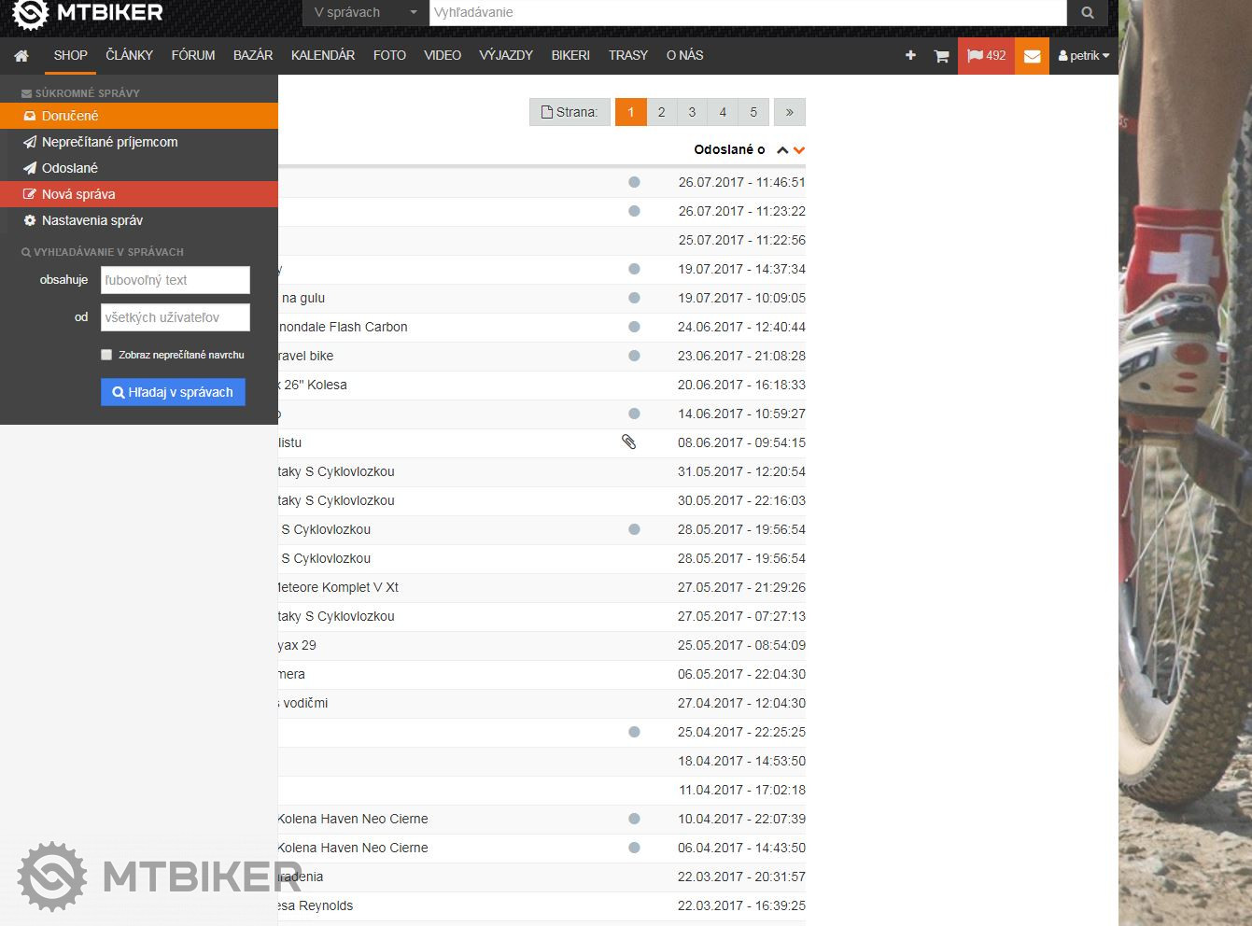The image size is (1252, 926).
Task: Click the MTBIKER logo in header
Action: (88, 13)
